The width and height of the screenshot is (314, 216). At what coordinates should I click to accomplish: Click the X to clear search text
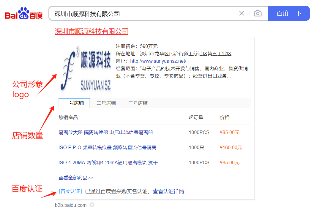[x=241, y=13]
